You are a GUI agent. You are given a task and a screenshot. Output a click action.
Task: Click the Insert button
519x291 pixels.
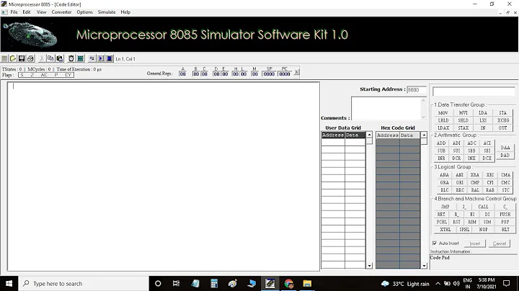(x=475, y=243)
